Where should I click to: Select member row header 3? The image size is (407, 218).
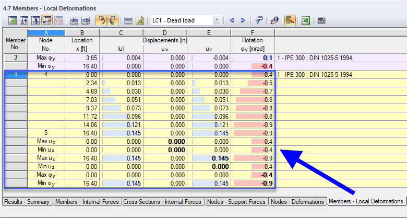tap(16, 58)
